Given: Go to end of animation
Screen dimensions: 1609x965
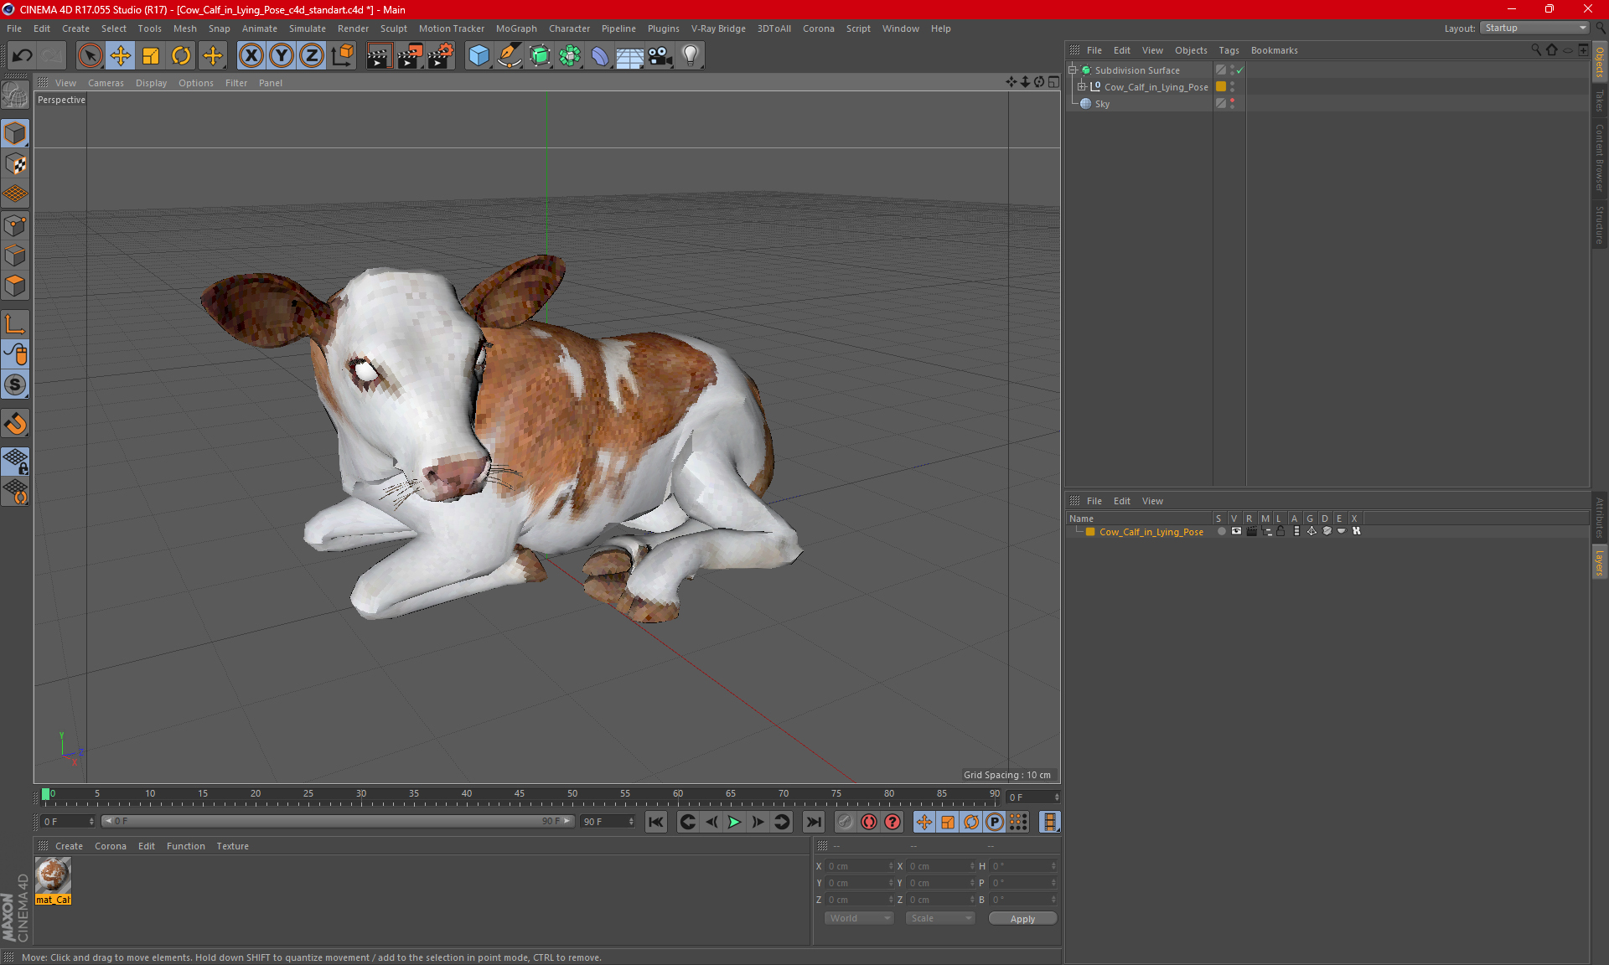Looking at the screenshot, I should [x=813, y=822].
